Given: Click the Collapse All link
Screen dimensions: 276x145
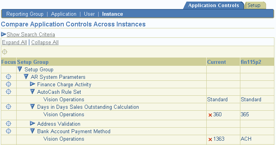Looking at the screenshot, I should [45, 43].
